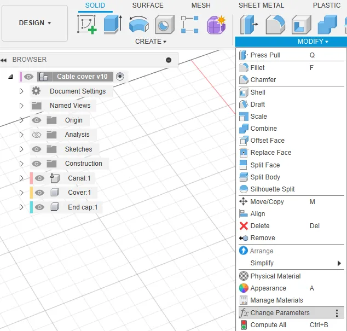Open the Simplify submenu arrow

click(339, 263)
